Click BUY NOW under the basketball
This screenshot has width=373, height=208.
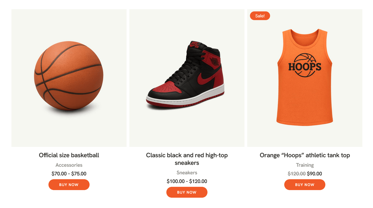pos(69,185)
